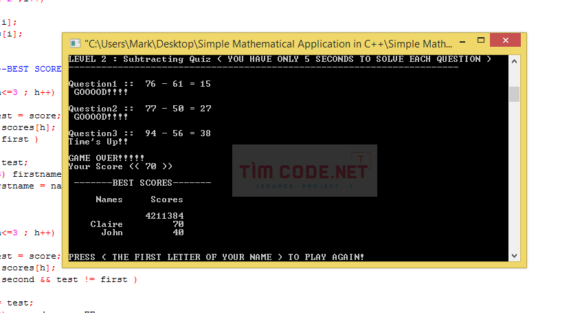The width and height of the screenshot is (582, 313).
Task: Click the score value 4211384
Action: tap(164, 216)
